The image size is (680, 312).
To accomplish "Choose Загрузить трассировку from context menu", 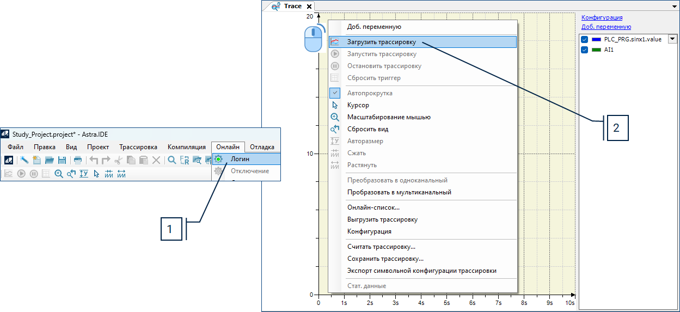I will click(381, 42).
